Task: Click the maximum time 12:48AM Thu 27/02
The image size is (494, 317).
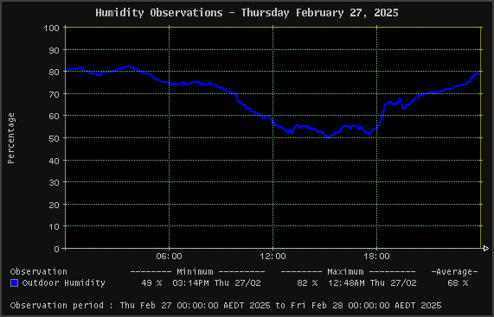Action: pyautogui.click(x=372, y=283)
